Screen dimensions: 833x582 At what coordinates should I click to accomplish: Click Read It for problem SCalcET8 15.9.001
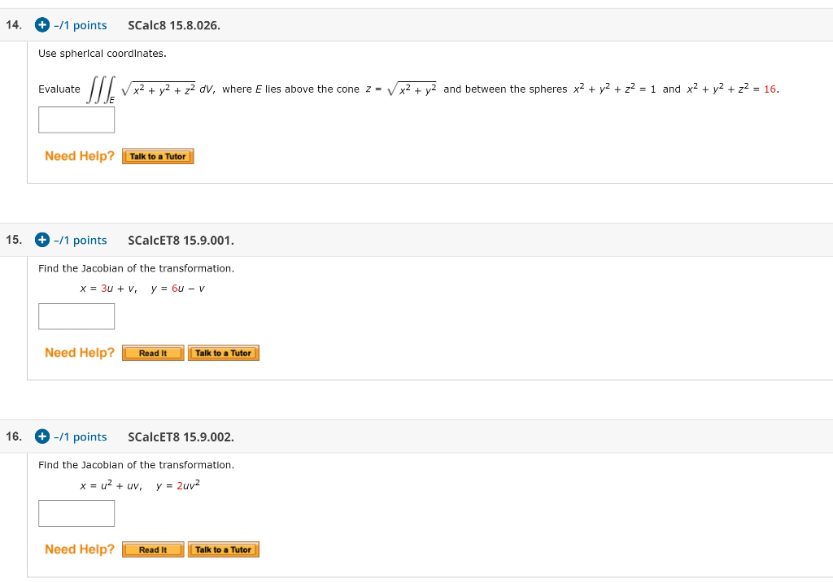(x=152, y=353)
